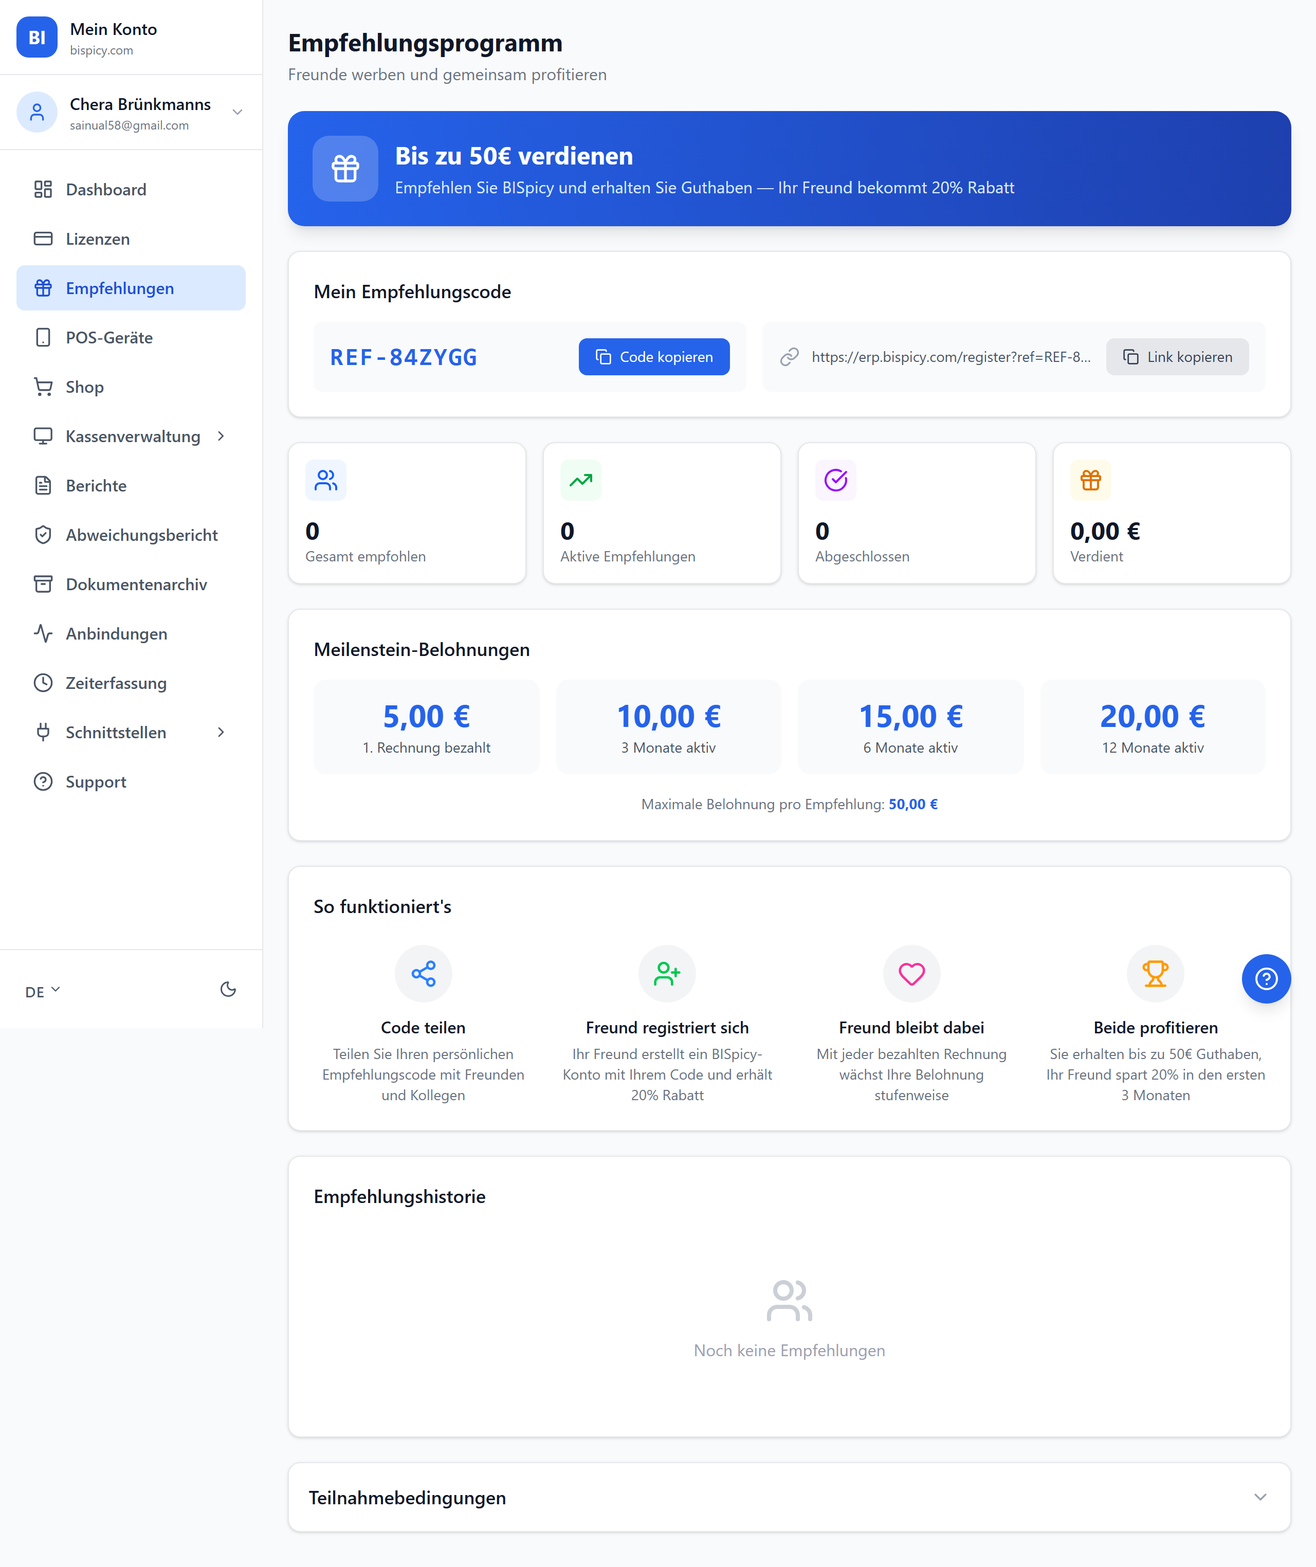Click the add-user icon above Freund registriert sich
1316x1567 pixels.
coord(667,974)
